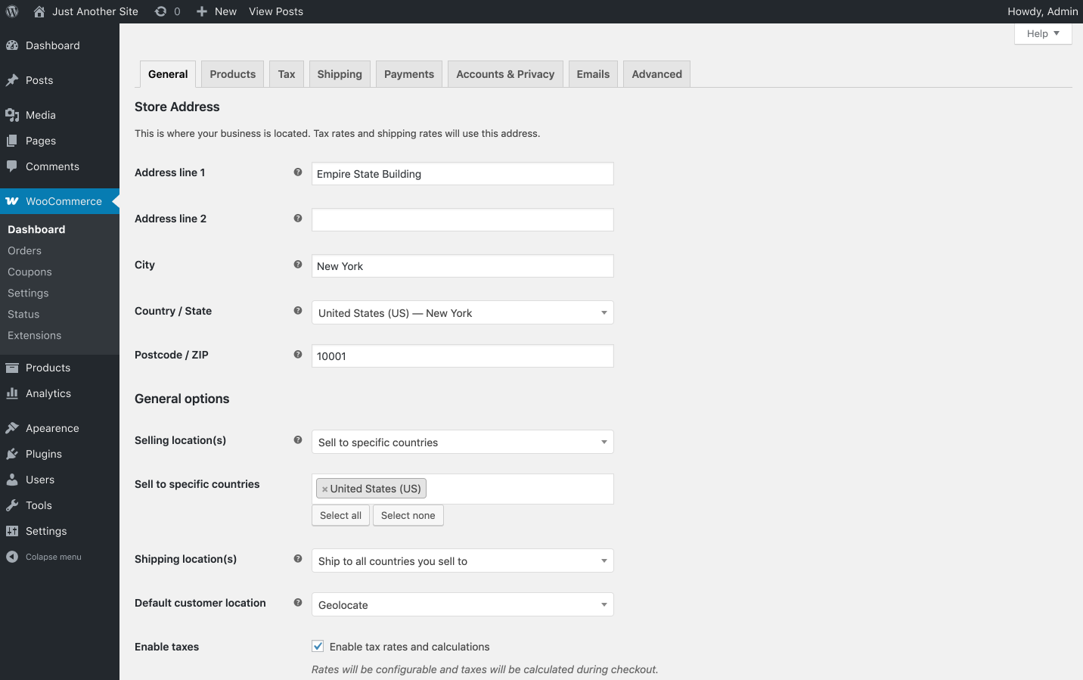The width and height of the screenshot is (1083, 680).
Task: Select the WooCommerce sidebar icon
Action: coord(14,201)
